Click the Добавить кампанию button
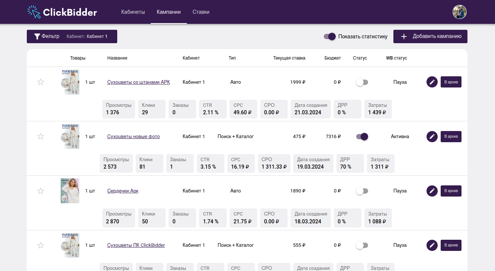Image resolution: width=495 pixels, height=271 pixels. click(430, 36)
